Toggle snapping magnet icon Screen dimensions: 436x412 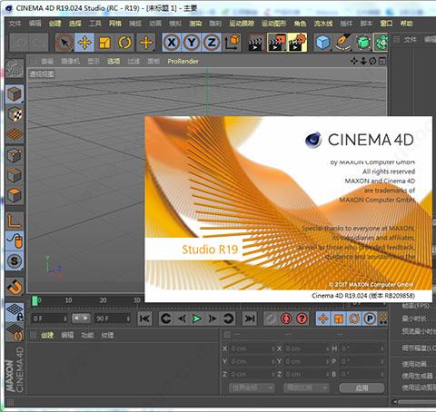tap(15, 287)
